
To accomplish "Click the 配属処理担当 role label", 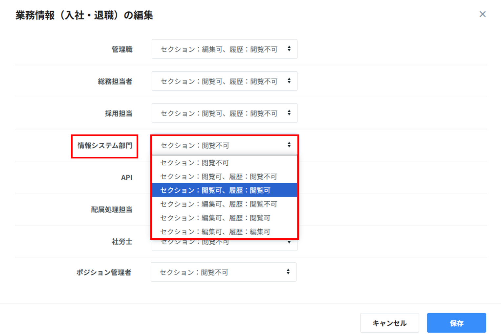I will (112, 209).
